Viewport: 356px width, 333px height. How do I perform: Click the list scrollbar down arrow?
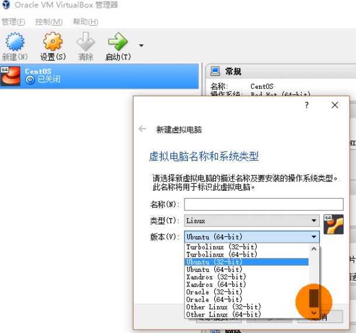coord(314,313)
